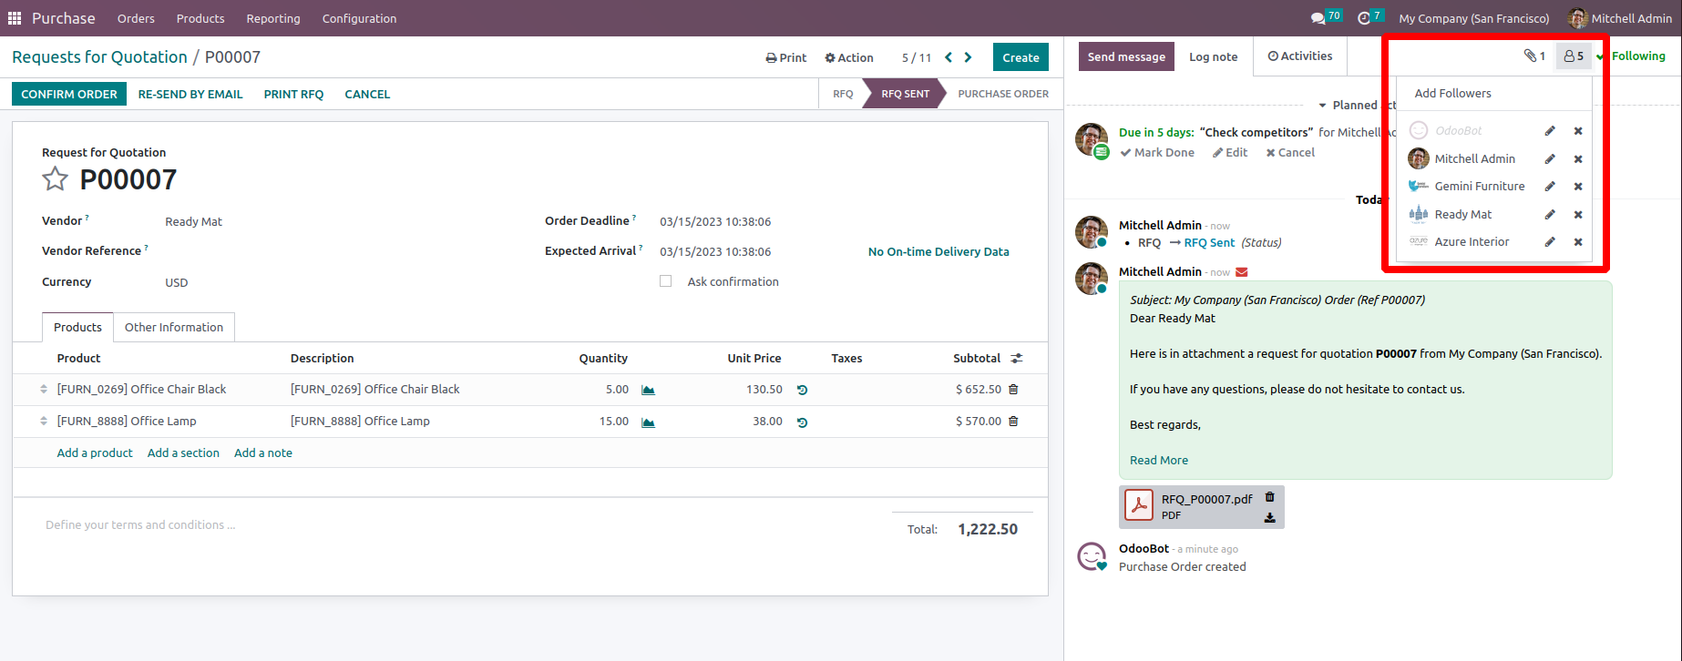1682x661 pixels.
Task: Create a new request for quotation
Action: tap(1020, 57)
